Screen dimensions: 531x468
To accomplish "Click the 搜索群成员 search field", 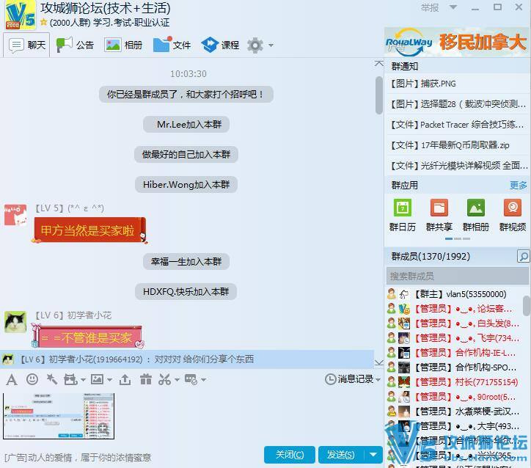I will tap(457, 276).
